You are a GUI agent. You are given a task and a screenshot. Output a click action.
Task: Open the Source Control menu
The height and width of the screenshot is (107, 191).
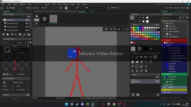[63, 4]
